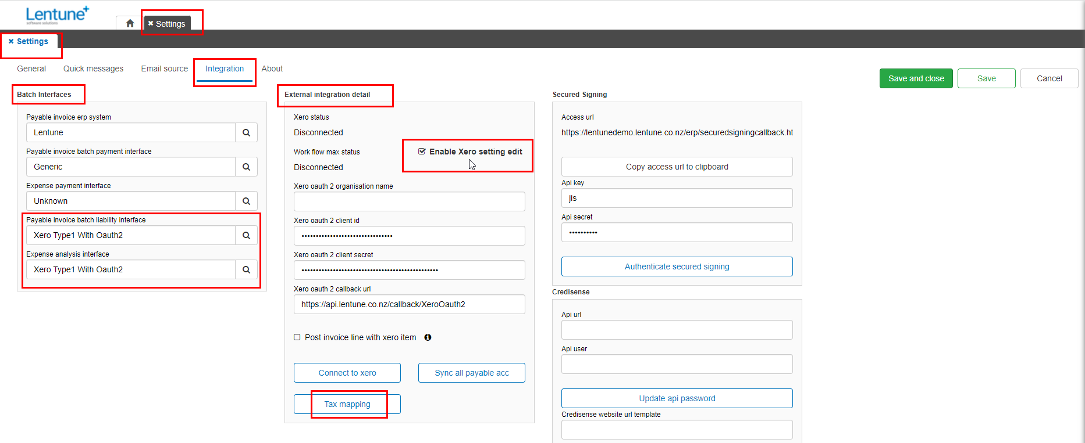Toggle Enable Xero setting edit checkbox
The width and height of the screenshot is (1085, 443).
[422, 152]
